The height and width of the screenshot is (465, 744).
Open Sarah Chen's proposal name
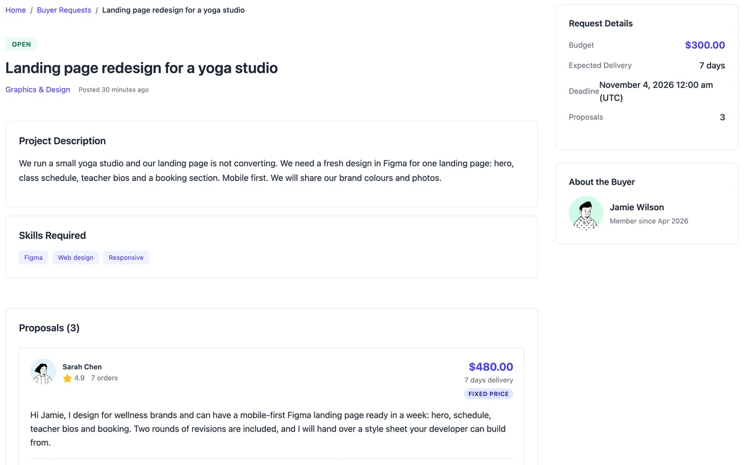[x=82, y=366]
